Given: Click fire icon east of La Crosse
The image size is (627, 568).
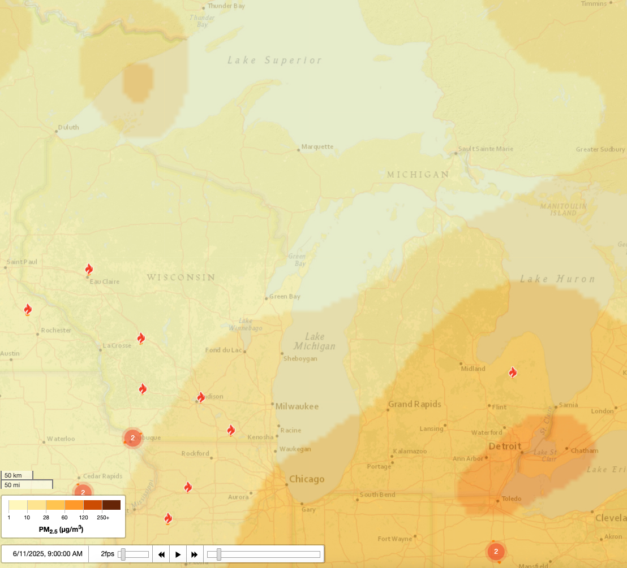Looking at the screenshot, I should tap(141, 339).
